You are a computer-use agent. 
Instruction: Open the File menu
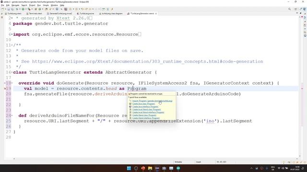[x=2, y=5]
